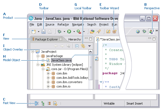Image resolution: width=163 pixels, height=110 pixels.
Task: Click the Open Type folder icon
Action: (92, 32)
